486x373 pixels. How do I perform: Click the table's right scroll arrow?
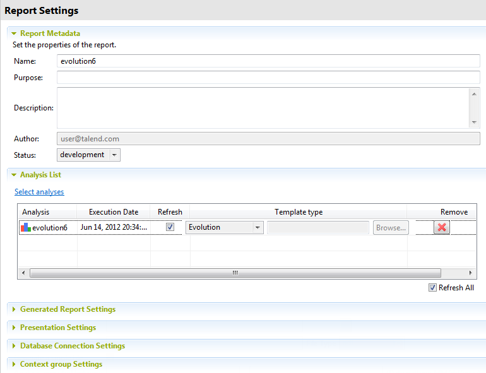pos(471,273)
